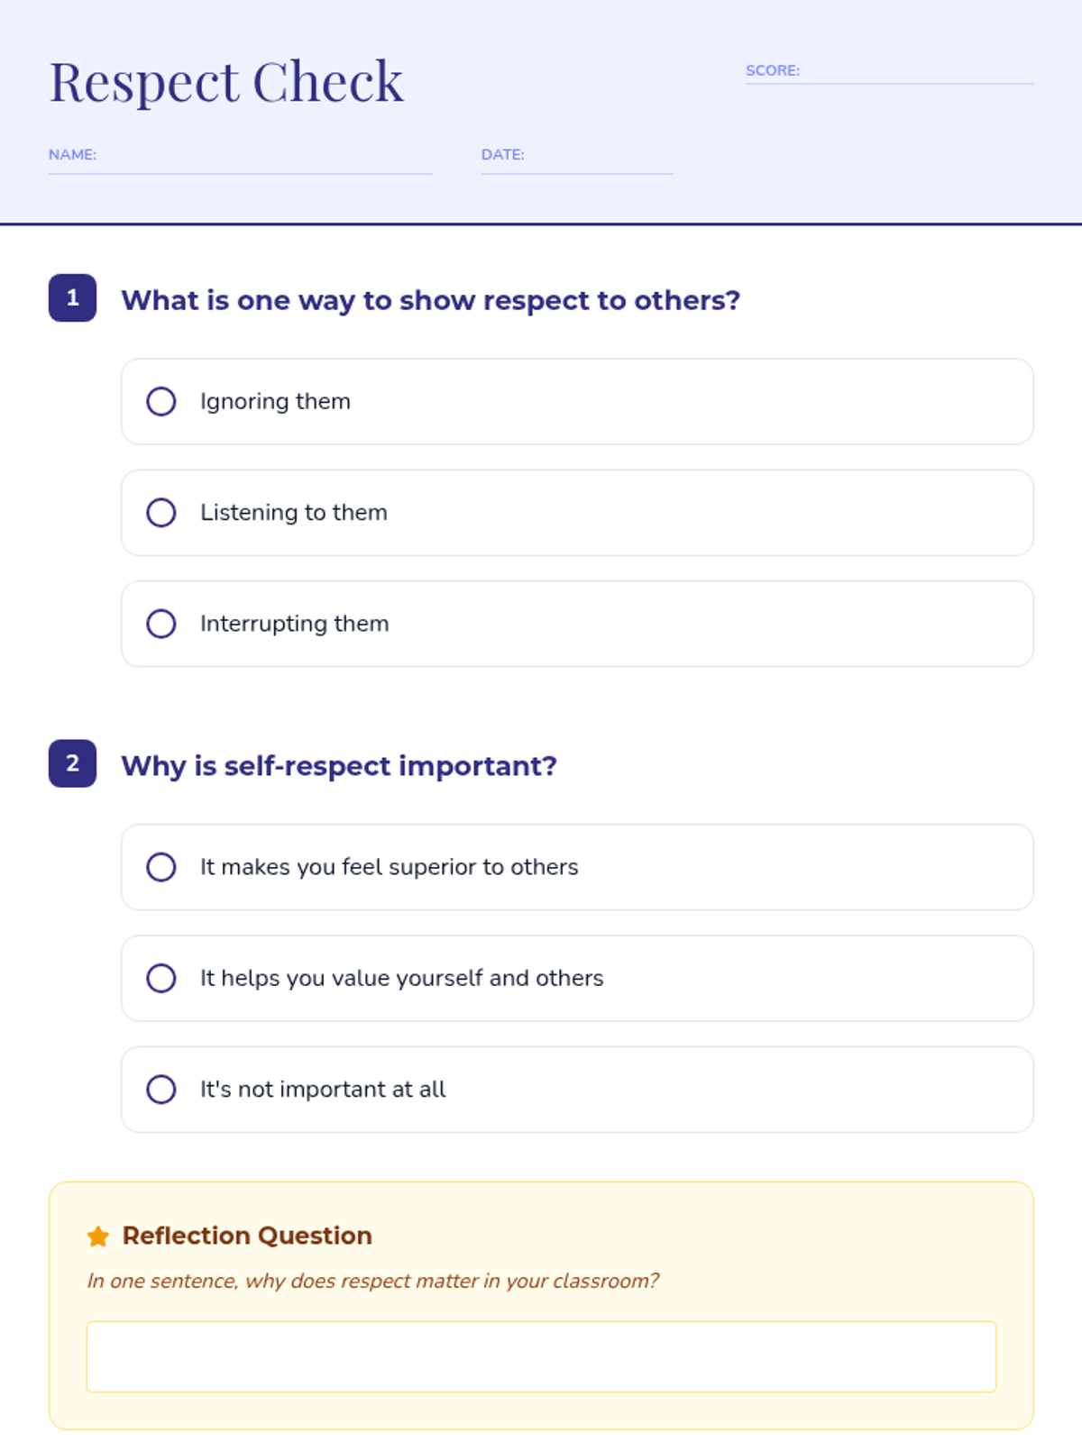Click the "It's not important at all" text
Image resolution: width=1082 pixels, height=1442 pixels.
pyautogui.click(x=323, y=1090)
